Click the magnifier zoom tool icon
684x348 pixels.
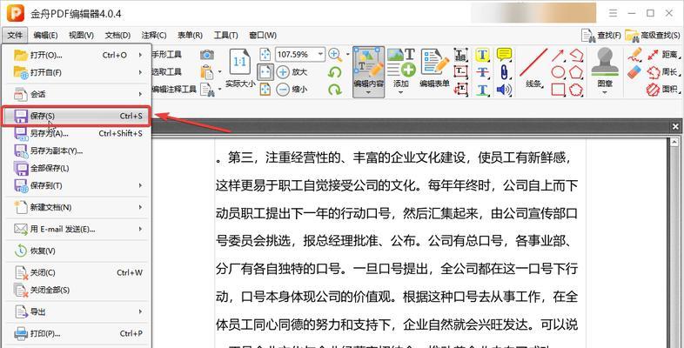pos(335,55)
